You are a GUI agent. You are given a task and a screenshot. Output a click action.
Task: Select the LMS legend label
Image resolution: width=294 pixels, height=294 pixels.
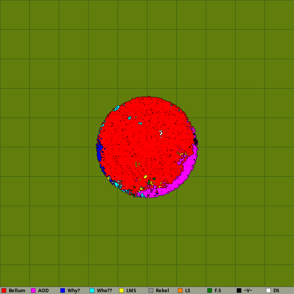point(131,290)
